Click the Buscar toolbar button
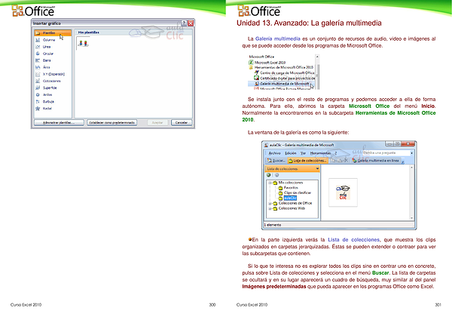 [x=276, y=161]
